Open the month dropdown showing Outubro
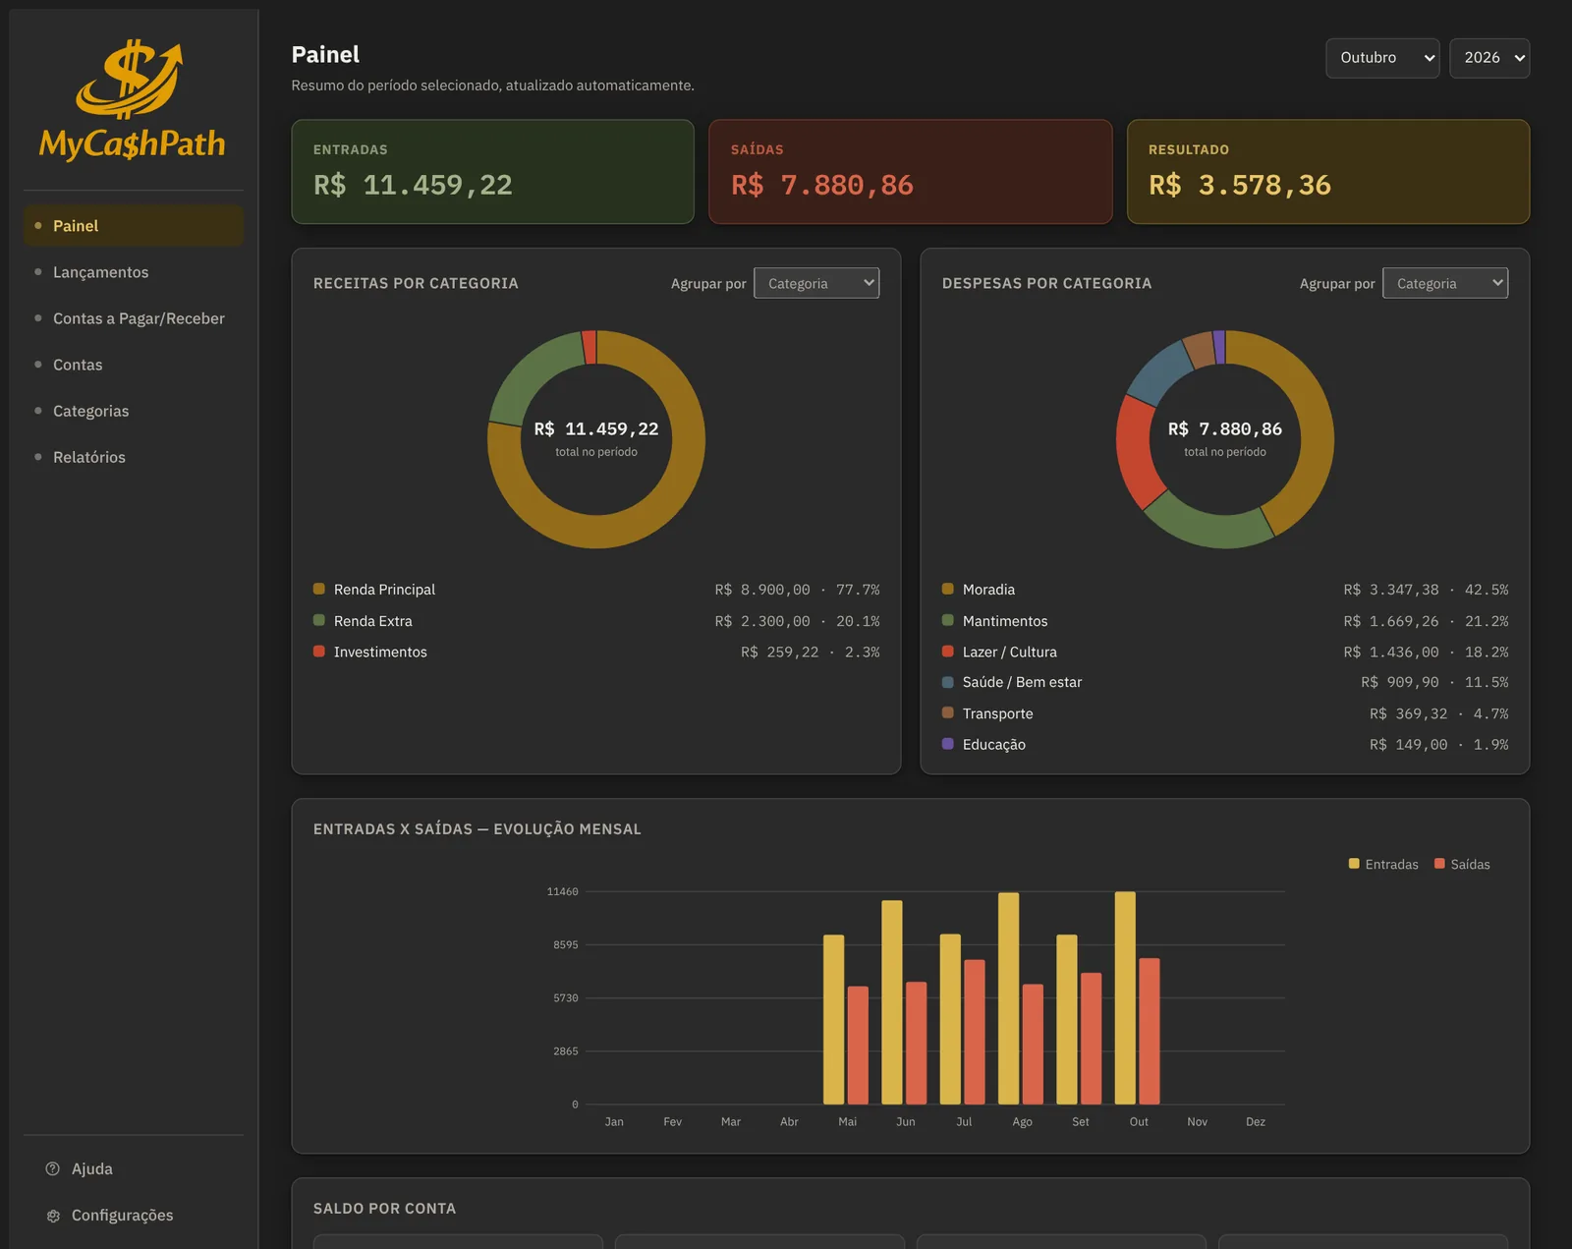This screenshot has height=1249, width=1572. (1382, 58)
